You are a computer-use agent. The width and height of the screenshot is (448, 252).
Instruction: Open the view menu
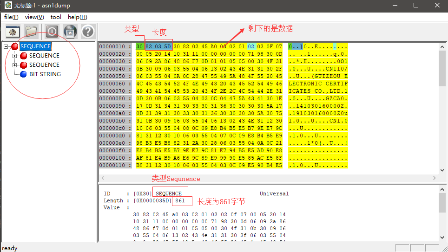click(x=34, y=17)
